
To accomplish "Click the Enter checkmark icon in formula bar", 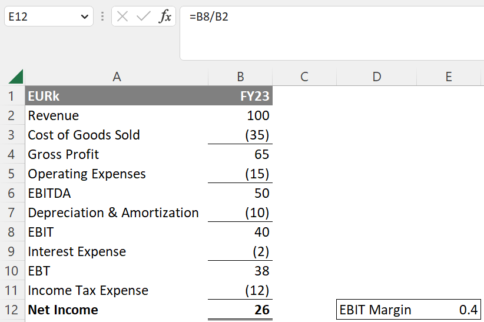I will pos(143,17).
